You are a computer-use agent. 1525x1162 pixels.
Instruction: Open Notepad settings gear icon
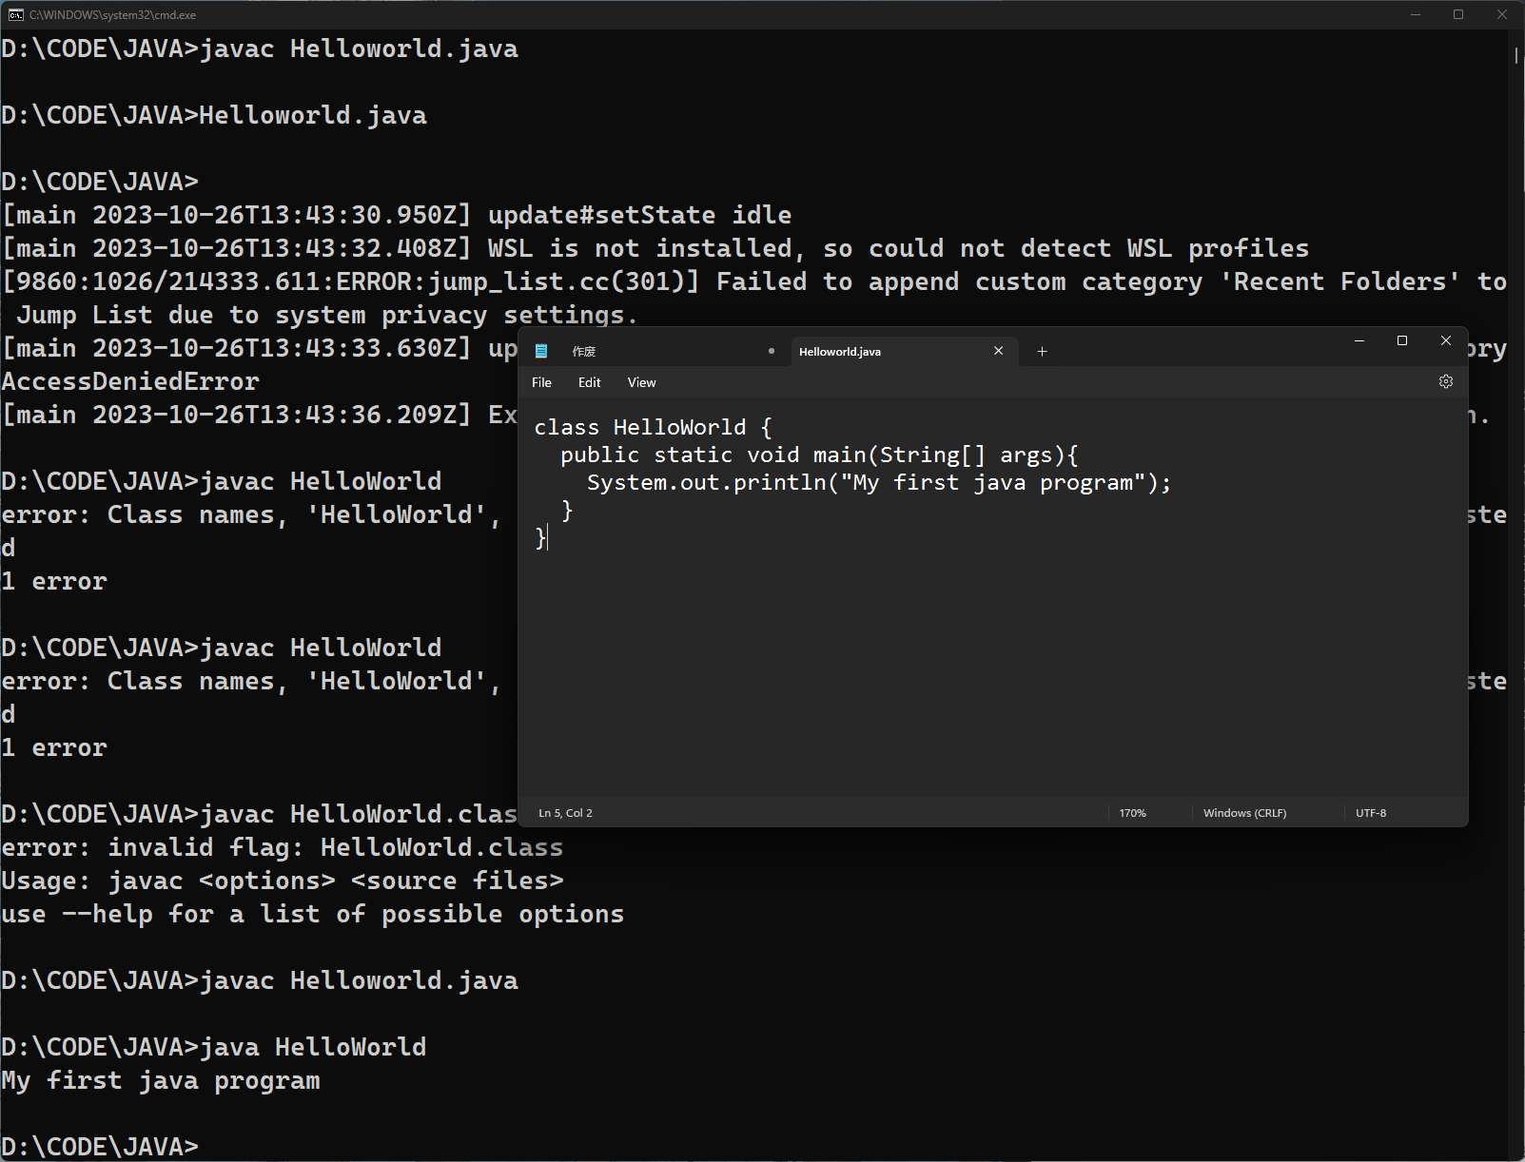click(1445, 381)
